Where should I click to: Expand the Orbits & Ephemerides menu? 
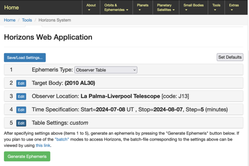click(x=116, y=7)
